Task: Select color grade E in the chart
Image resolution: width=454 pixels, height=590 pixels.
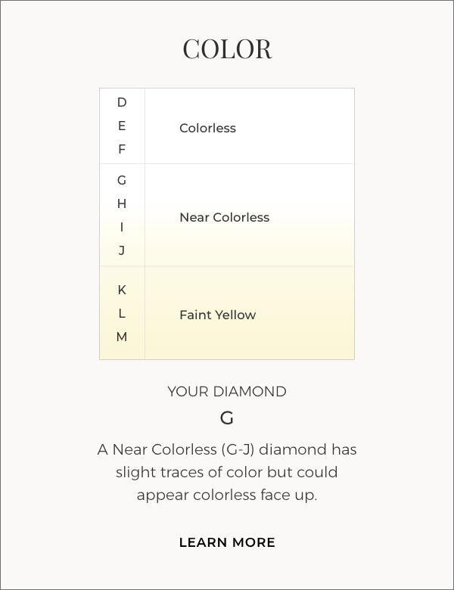Action: pyautogui.click(x=122, y=126)
